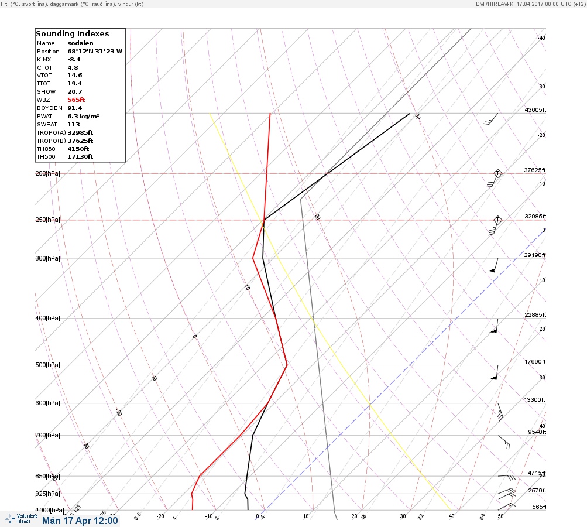Click the TROPO(A) value in indexes box

pos(80,132)
